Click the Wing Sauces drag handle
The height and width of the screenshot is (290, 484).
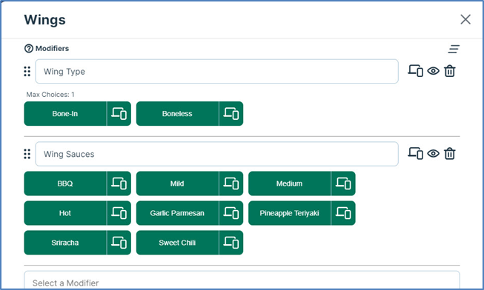tap(27, 154)
